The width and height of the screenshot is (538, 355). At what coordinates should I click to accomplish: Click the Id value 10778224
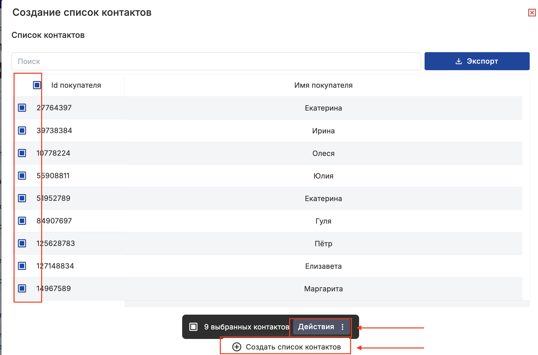[53, 153]
